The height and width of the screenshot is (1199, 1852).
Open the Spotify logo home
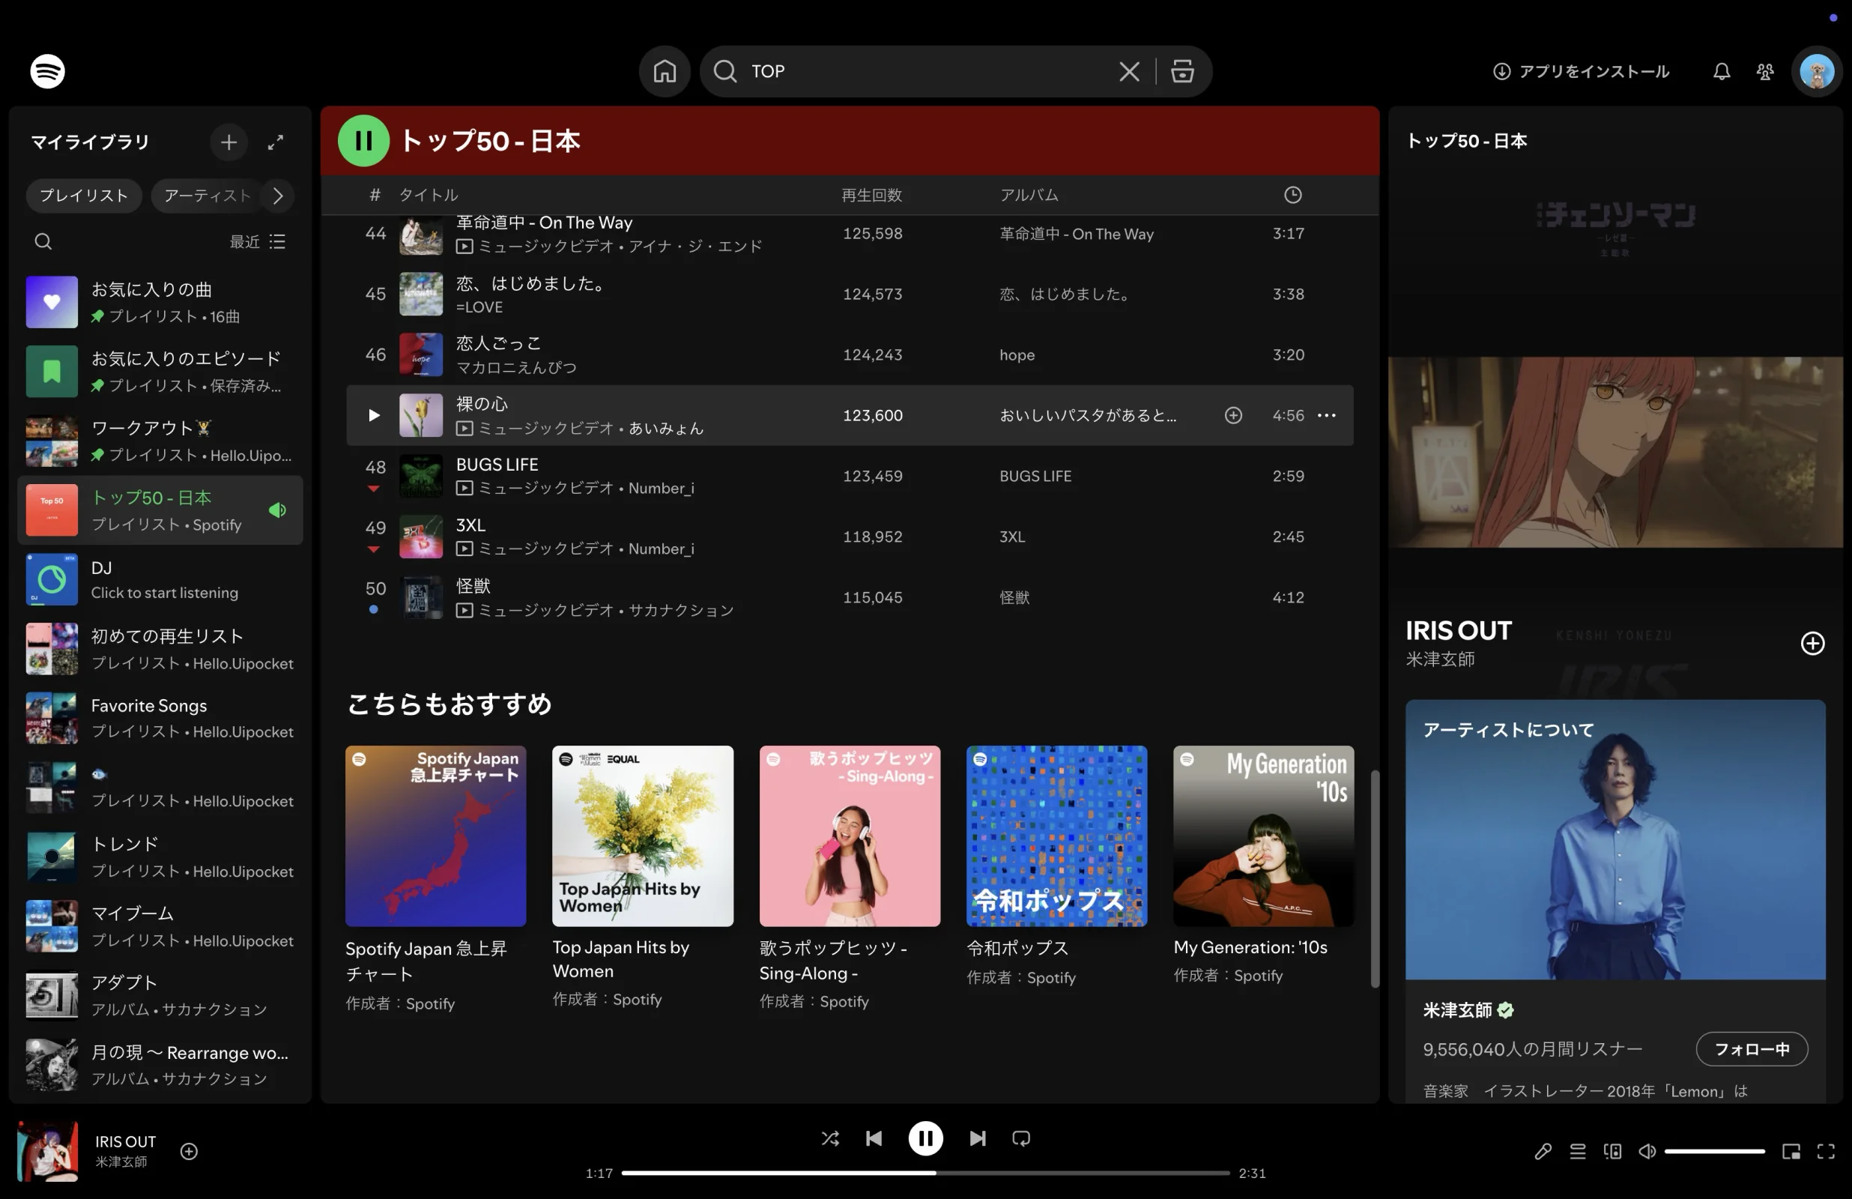pyautogui.click(x=47, y=71)
